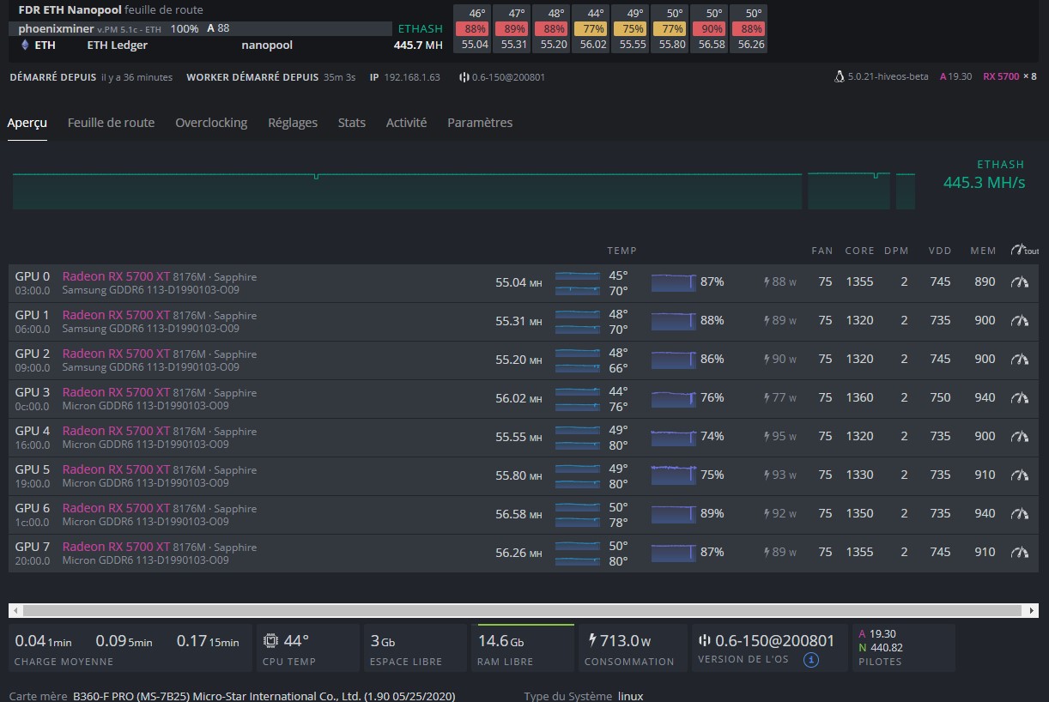Click the GPU 3 hashrate 56.02 MH
The height and width of the screenshot is (702, 1049).
click(518, 397)
